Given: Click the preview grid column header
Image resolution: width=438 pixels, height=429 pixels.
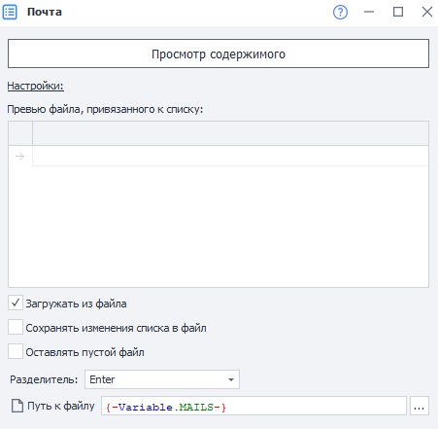Looking at the screenshot, I should point(230,133).
